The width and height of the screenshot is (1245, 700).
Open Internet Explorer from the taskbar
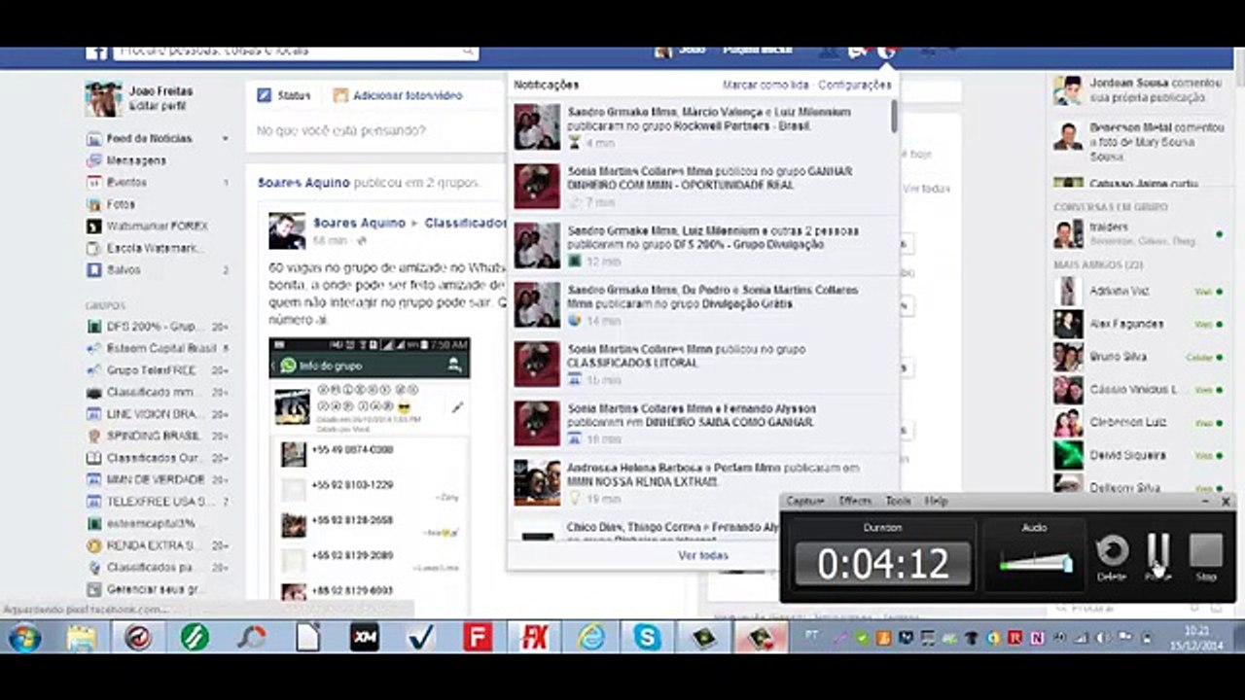point(590,638)
